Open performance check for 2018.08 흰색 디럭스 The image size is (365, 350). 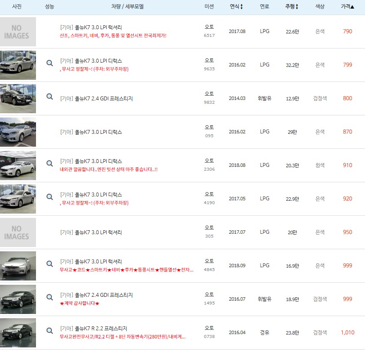(x=50, y=163)
